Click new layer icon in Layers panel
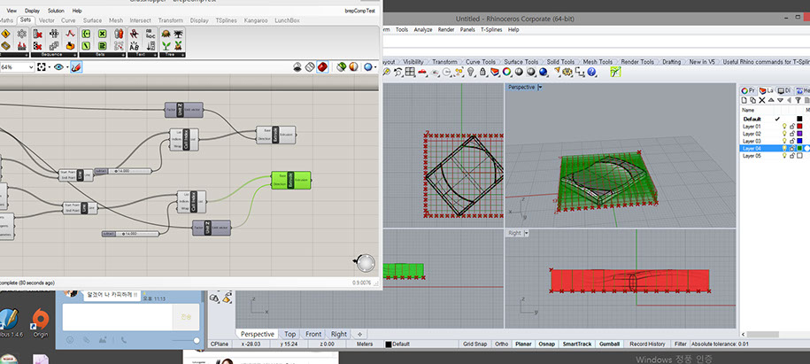Screen dimensions: 810x364 [x=744, y=100]
